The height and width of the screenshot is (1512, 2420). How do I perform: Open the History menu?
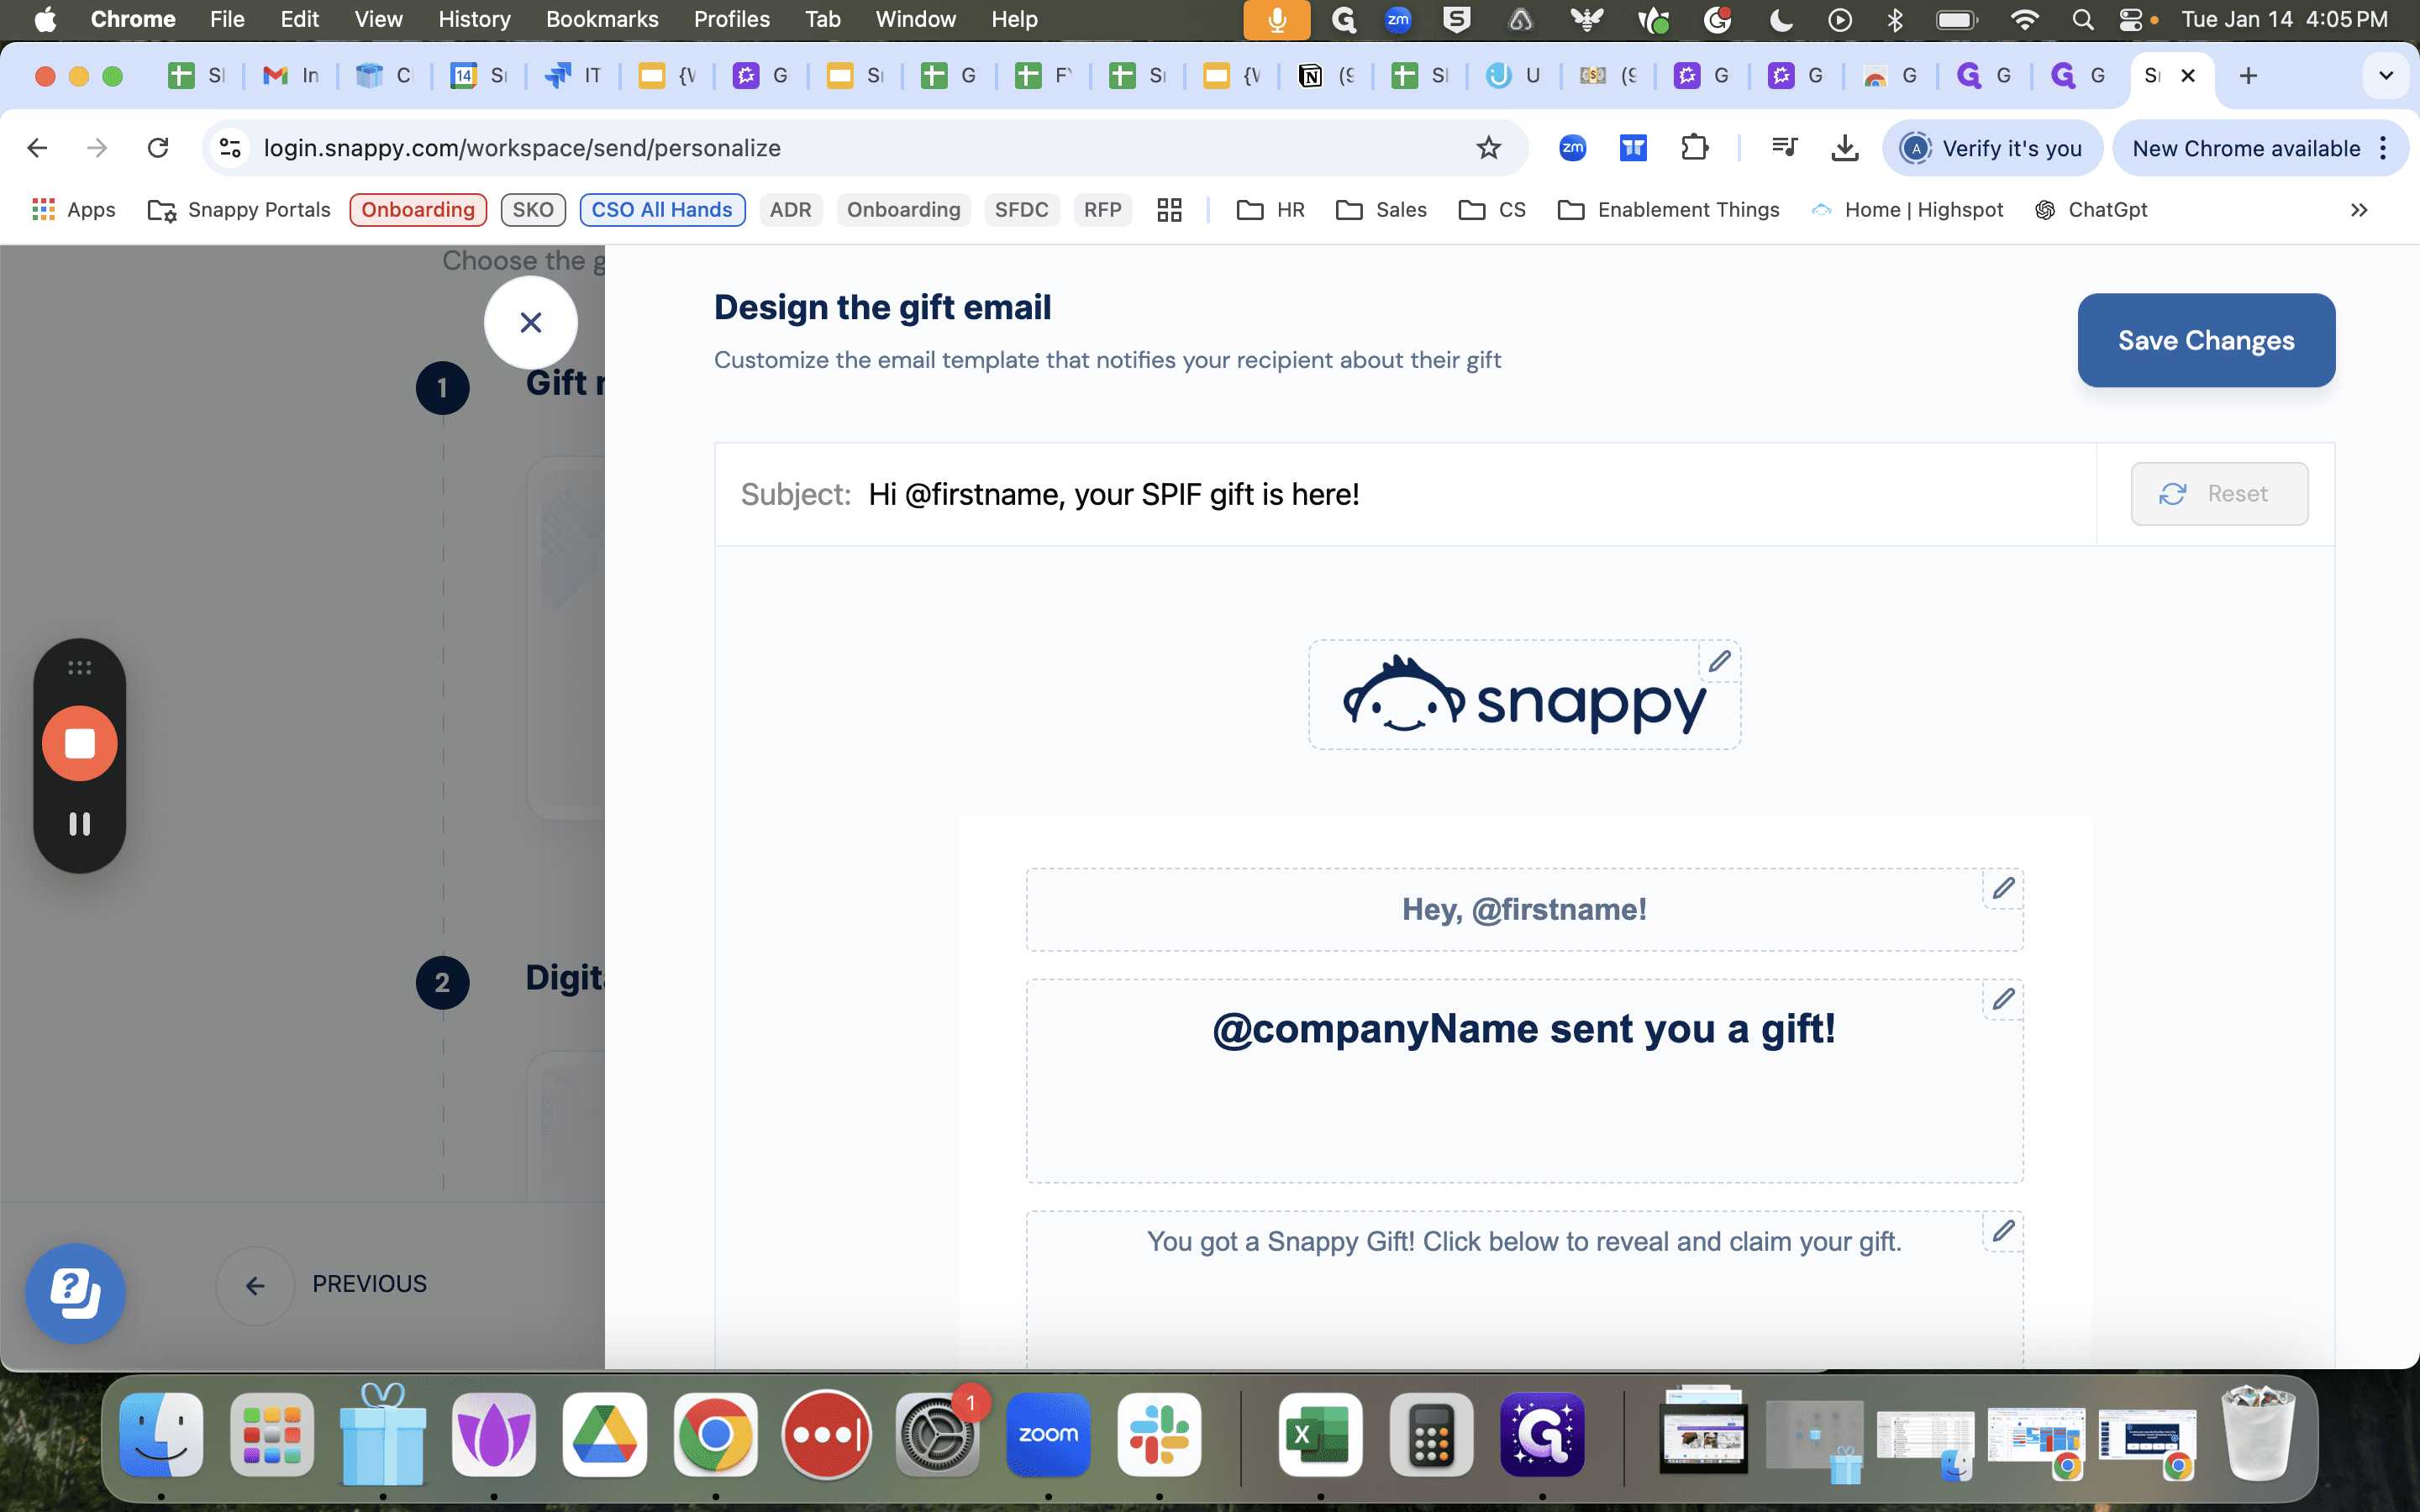pos(474,19)
